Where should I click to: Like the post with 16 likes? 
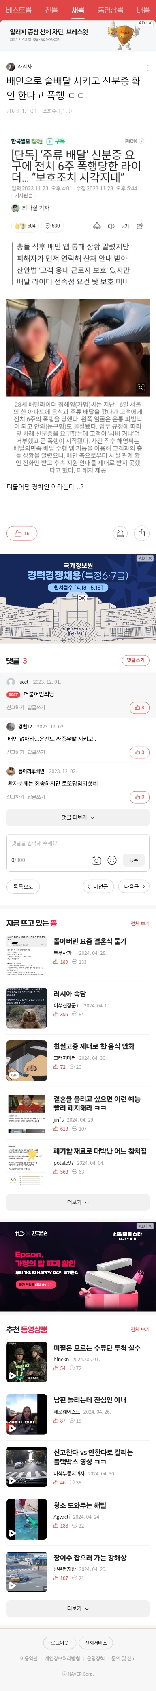[22, 533]
